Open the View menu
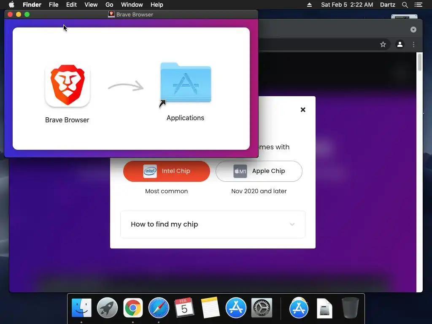Image resolution: width=432 pixels, height=324 pixels. [91, 5]
